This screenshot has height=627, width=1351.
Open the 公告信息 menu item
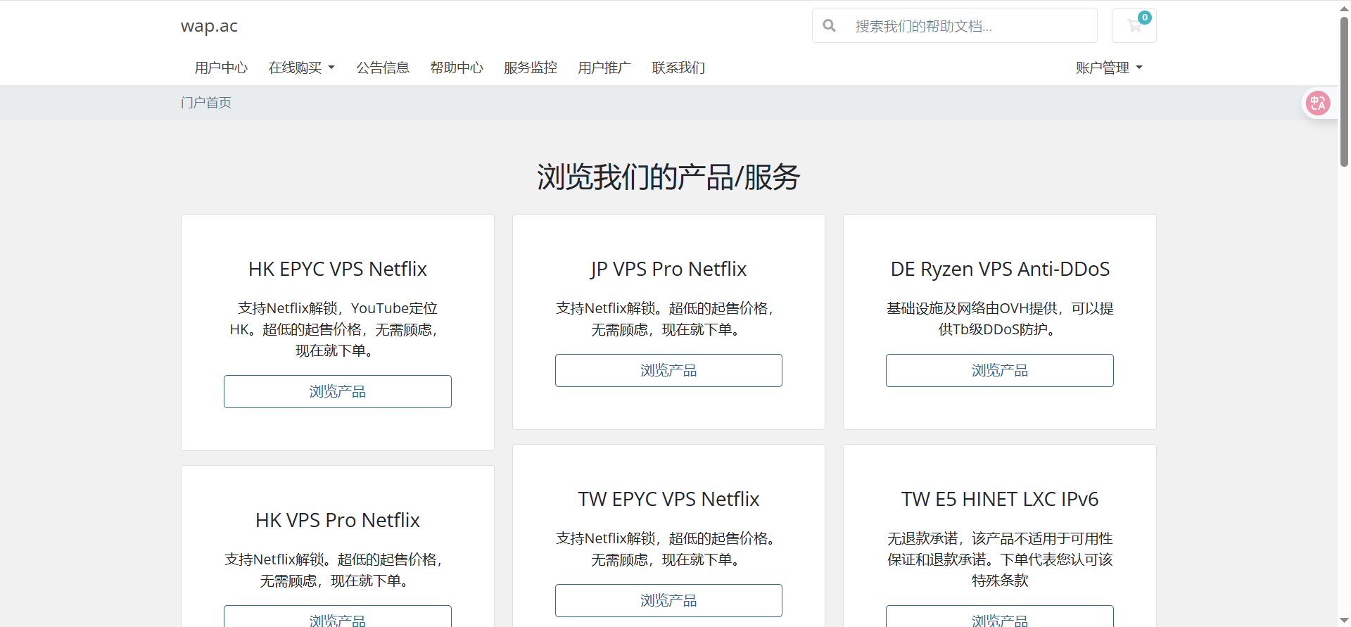point(383,68)
